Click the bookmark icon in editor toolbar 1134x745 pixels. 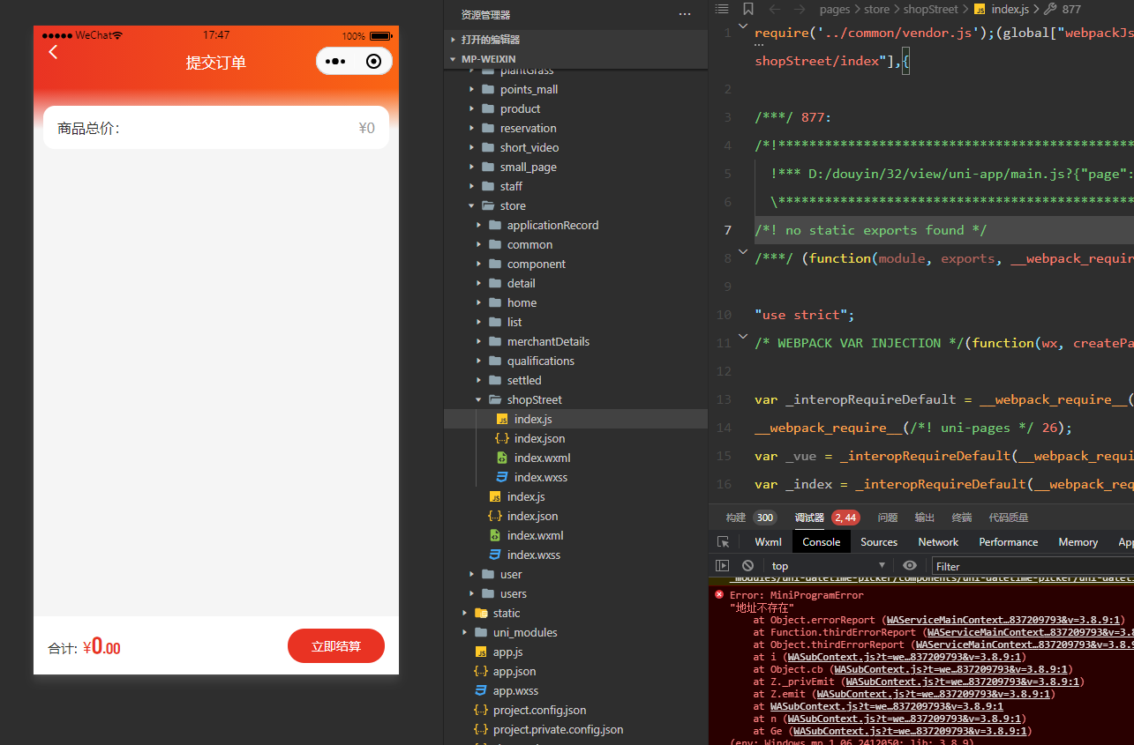748,9
